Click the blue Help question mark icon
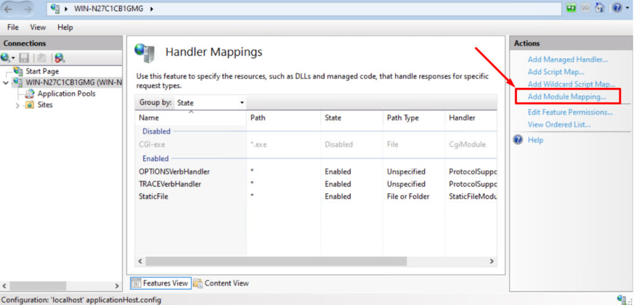The image size is (634, 305). (x=617, y=8)
